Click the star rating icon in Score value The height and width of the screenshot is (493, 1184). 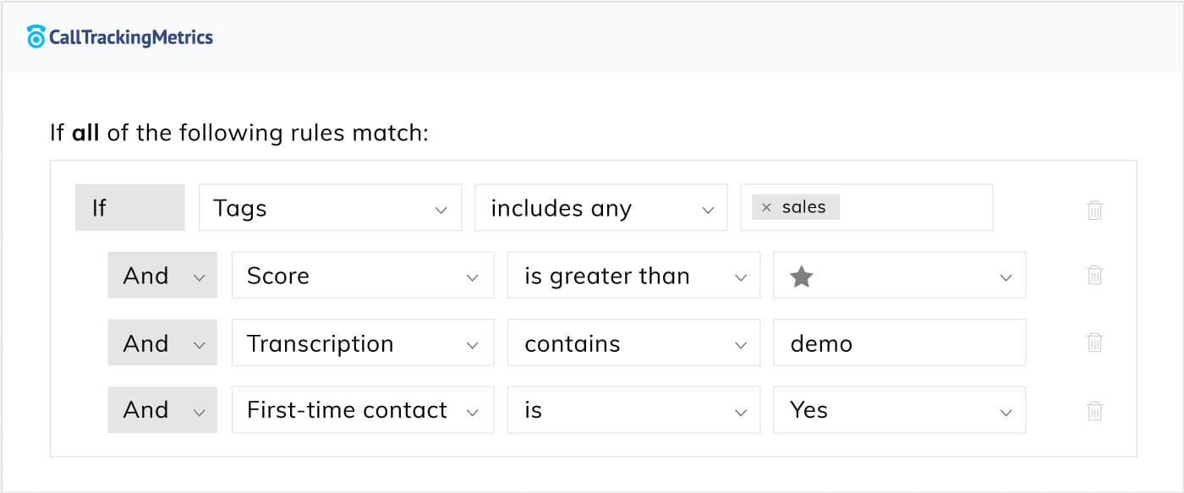pyautogui.click(x=801, y=277)
